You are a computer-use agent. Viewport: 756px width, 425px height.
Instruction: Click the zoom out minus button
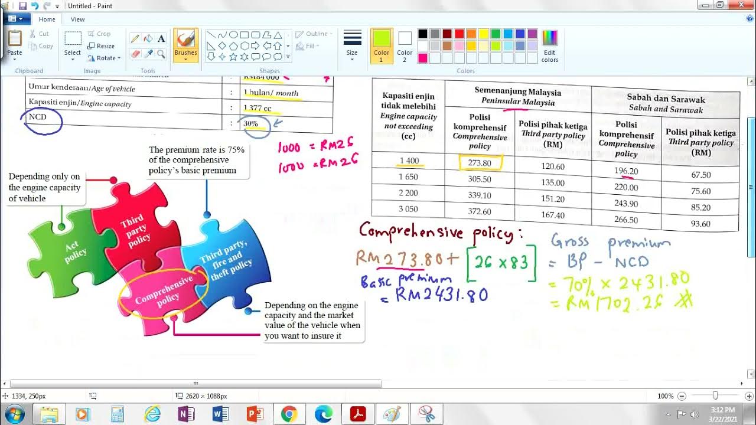pos(682,396)
